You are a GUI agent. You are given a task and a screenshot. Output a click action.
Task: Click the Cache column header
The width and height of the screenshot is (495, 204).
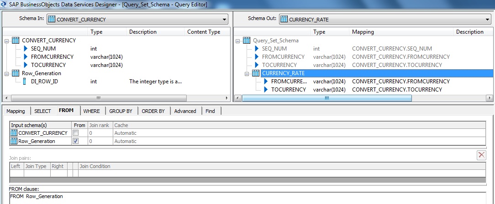pos(299,125)
